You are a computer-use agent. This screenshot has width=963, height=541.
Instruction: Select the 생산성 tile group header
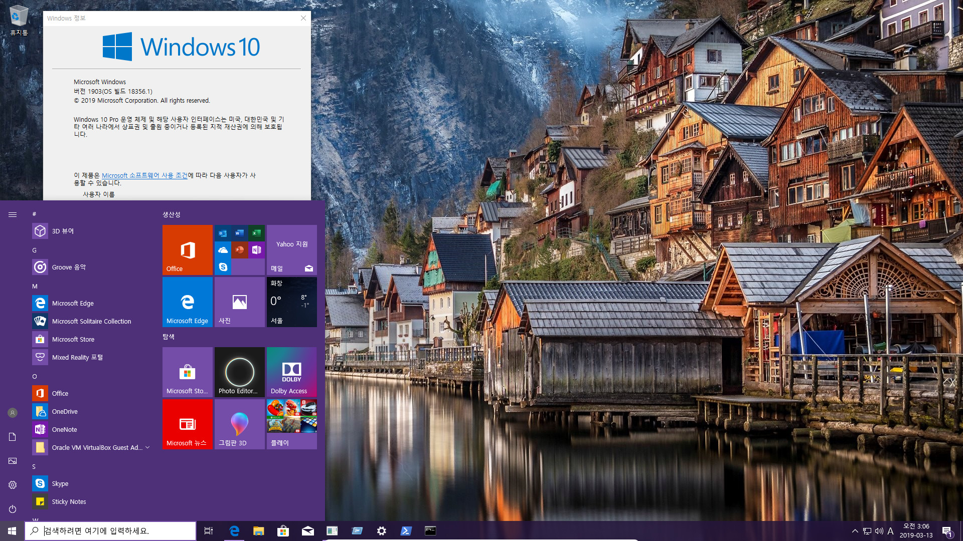tap(172, 214)
